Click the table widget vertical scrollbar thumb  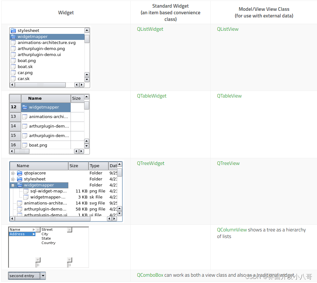87,105
